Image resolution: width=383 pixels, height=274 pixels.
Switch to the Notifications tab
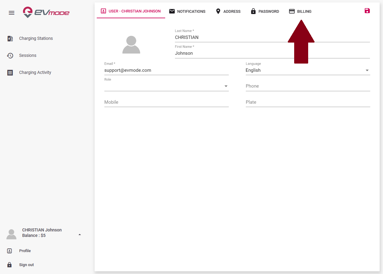click(x=187, y=11)
